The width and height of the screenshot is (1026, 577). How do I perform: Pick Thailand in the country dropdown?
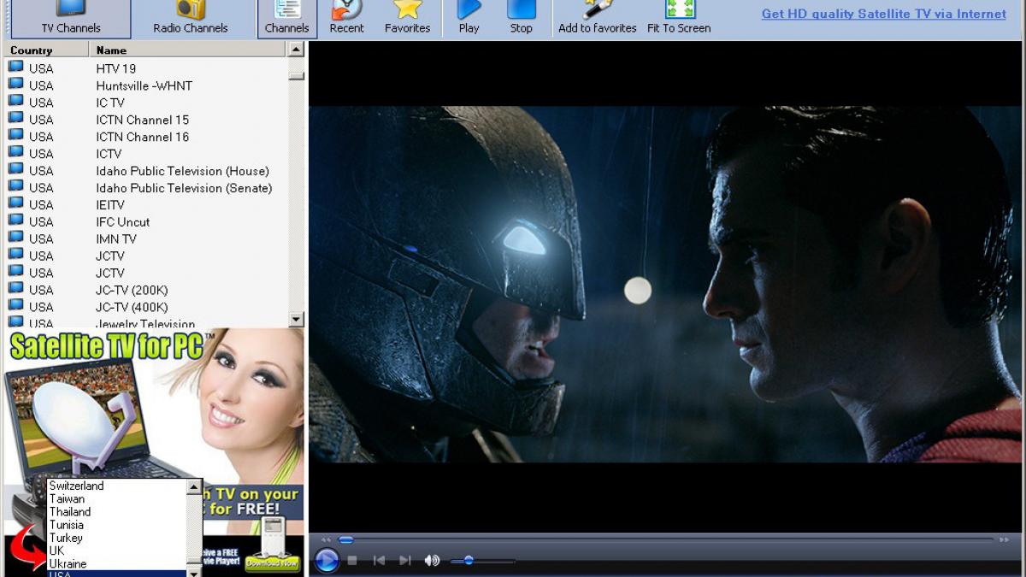pos(69,512)
